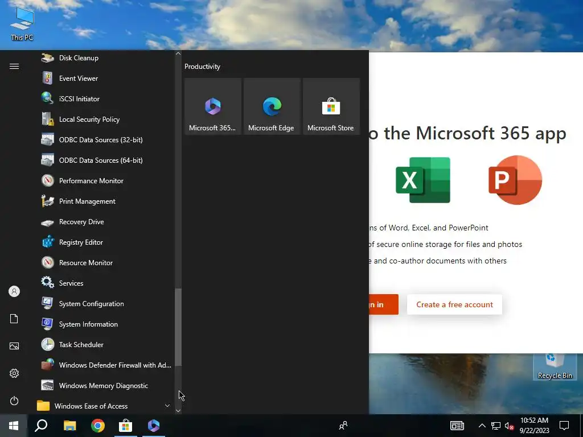583x437 pixels.
Task: Open the muted volume tray icon
Action: [x=509, y=426]
